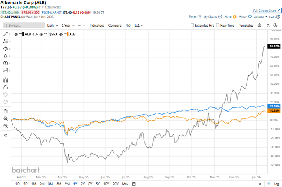Focus the Symbol search field
282x187 pixels.
tap(24, 25)
